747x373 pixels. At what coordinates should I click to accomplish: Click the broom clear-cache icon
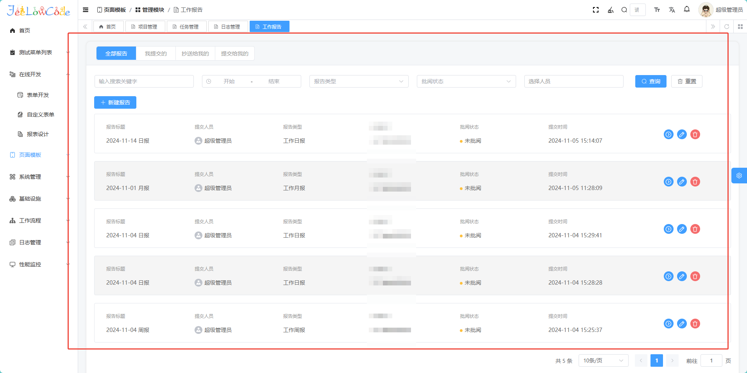tap(610, 10)
